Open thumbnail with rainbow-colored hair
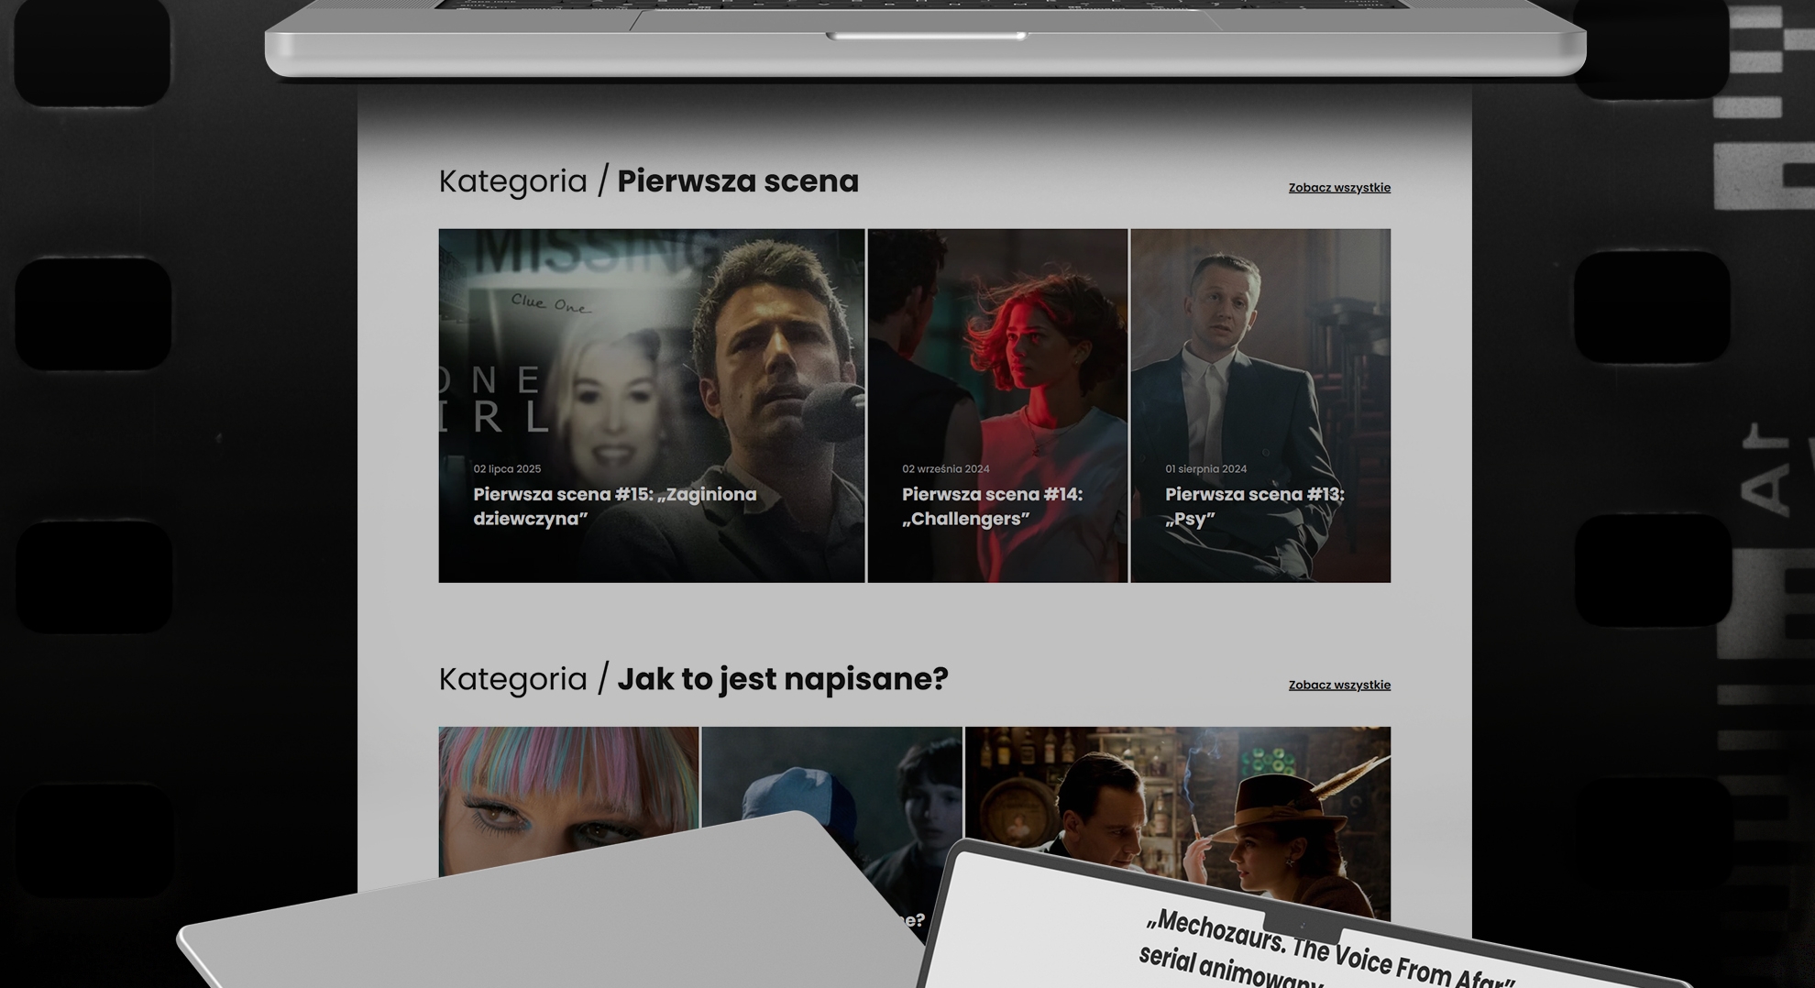The height and width of the screenshot is (988, 1815). tap(567, 788)
